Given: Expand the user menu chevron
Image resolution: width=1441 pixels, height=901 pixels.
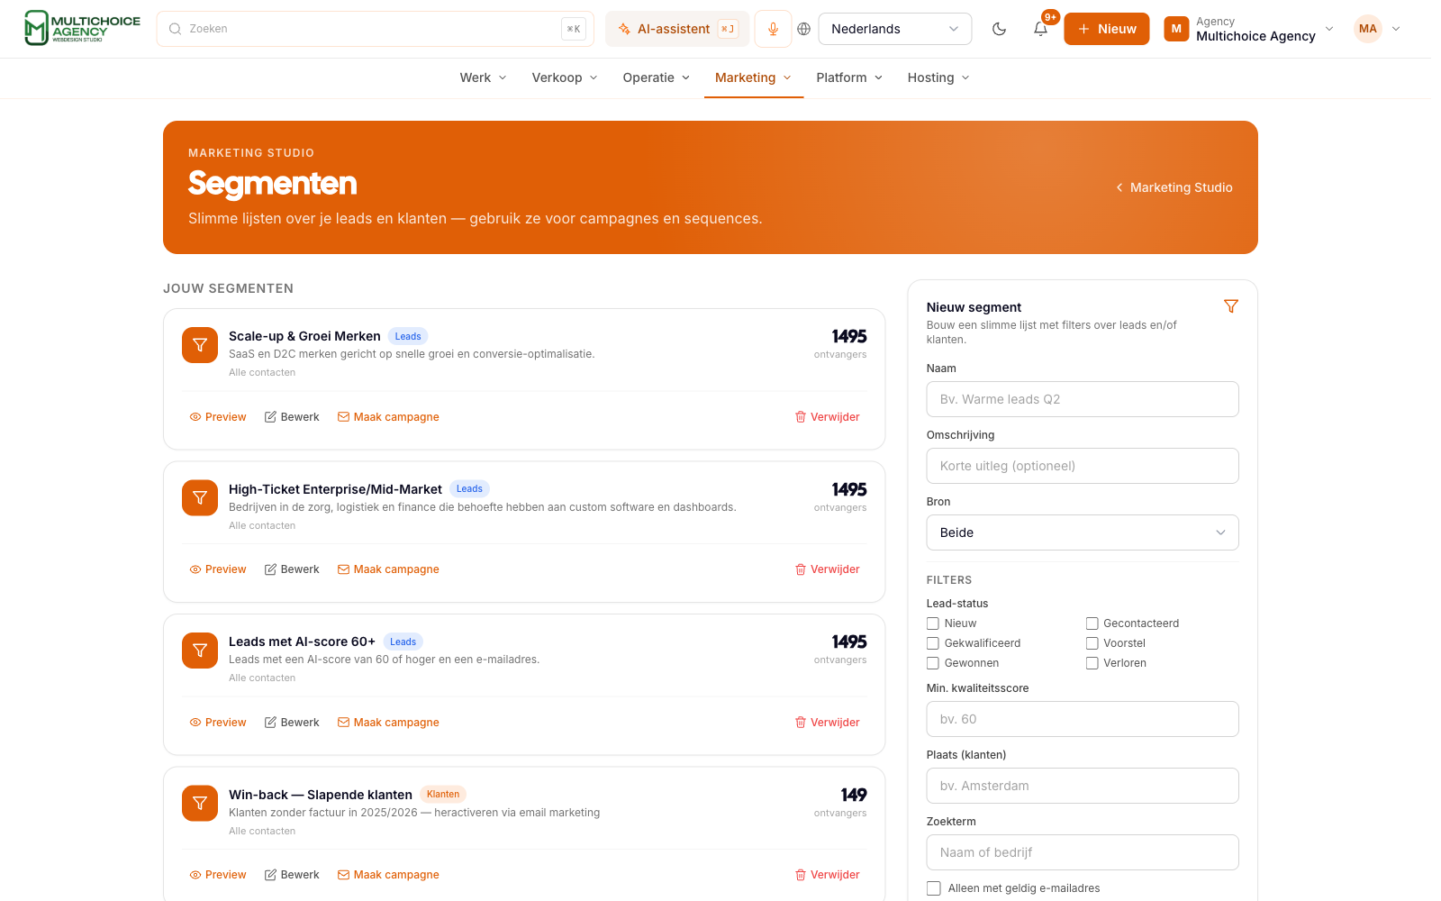Looking at the screenshot, I should tap(1396, 29).
